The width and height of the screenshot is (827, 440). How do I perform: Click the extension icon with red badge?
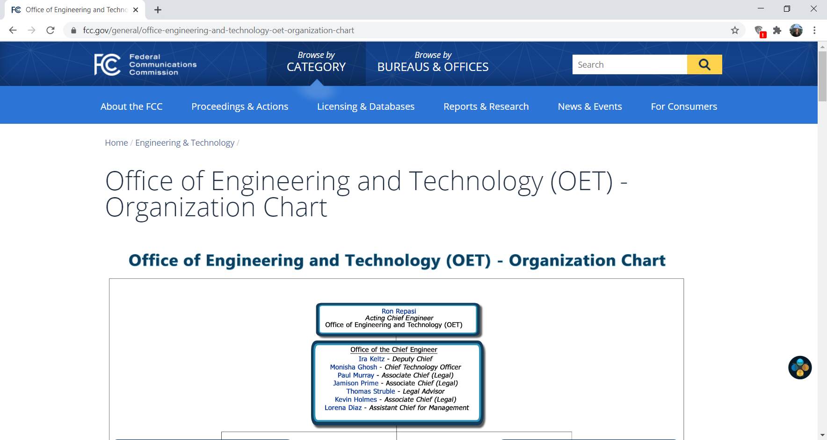(760, 31)
